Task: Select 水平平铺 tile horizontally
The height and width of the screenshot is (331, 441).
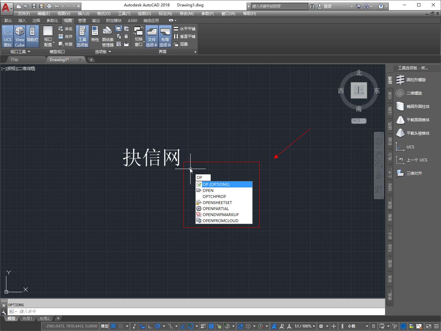Action: pyautogui.click(x=185, y=29)
